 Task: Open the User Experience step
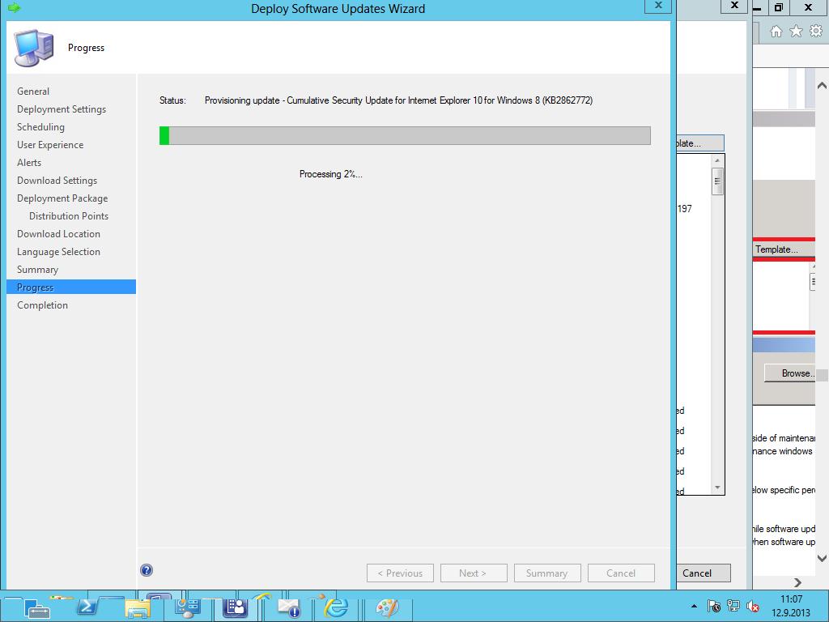(x=50, y=145)
